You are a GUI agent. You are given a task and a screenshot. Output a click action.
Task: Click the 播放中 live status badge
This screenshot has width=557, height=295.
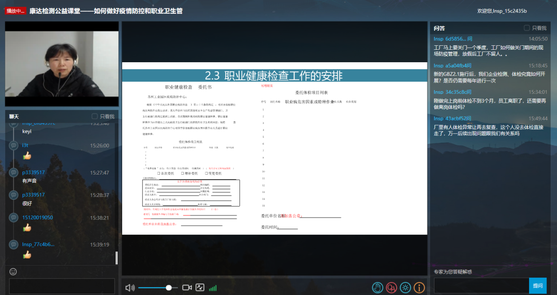tap(16, 11)
